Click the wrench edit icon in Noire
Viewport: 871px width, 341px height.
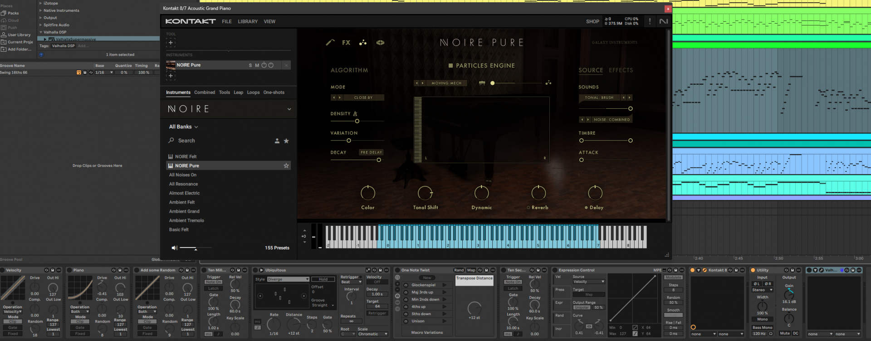tap(330, 43)
